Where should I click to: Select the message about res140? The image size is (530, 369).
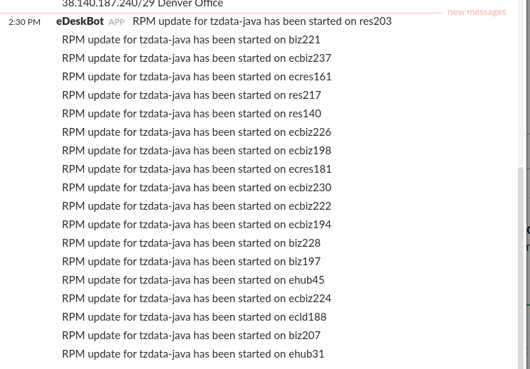[x=191, y=114]
